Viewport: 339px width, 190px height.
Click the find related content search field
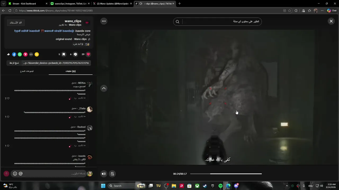[222, 21]
